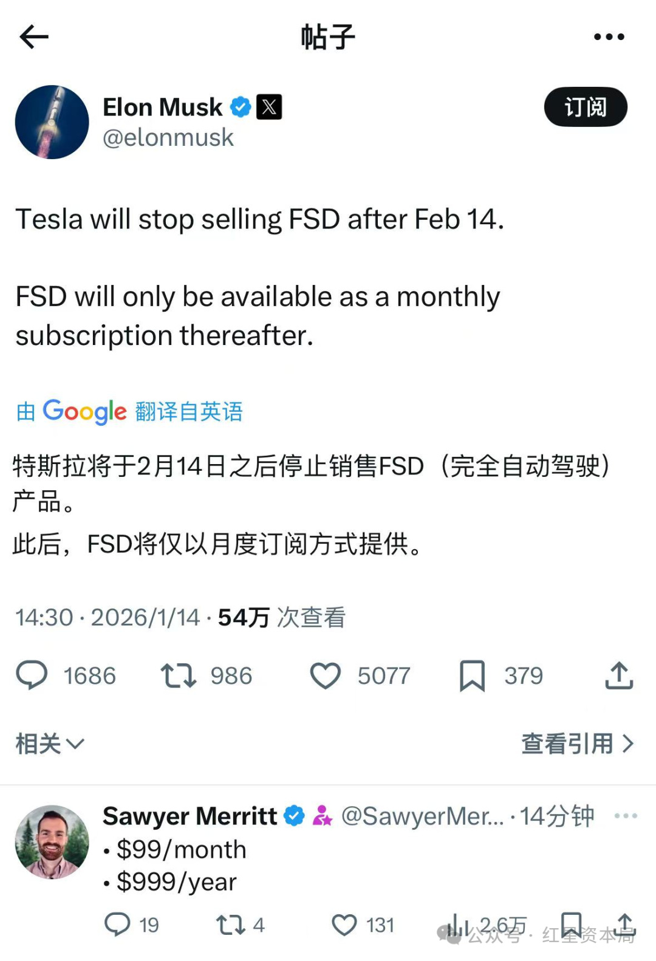Open the menu on Sawyer Merritt's reply
Screen dimensions: 656x961
(x=626, y=816)
